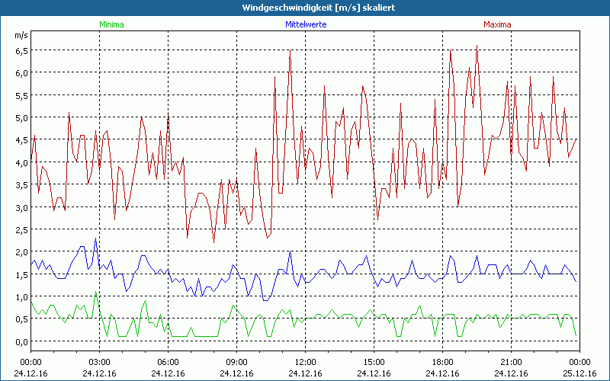Click the 09:00 time axis label

(x=237, y=361)
